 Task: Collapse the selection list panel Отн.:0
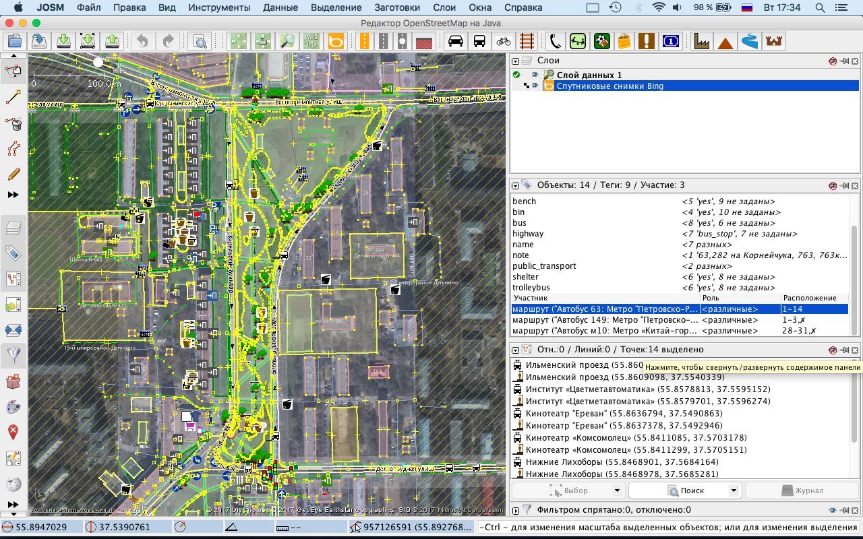[x=516, y=350]
